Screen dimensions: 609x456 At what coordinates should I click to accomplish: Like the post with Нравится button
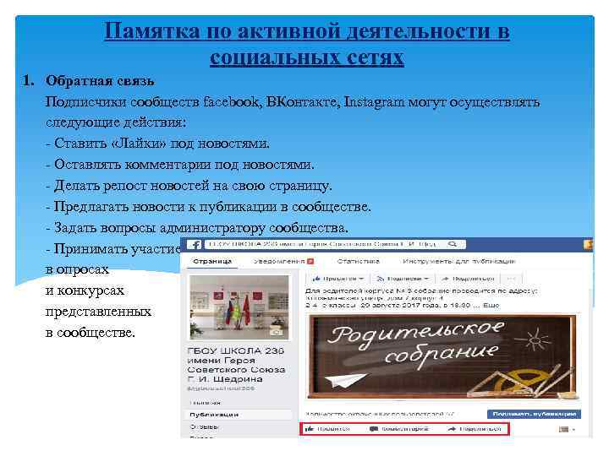(328, 429)
